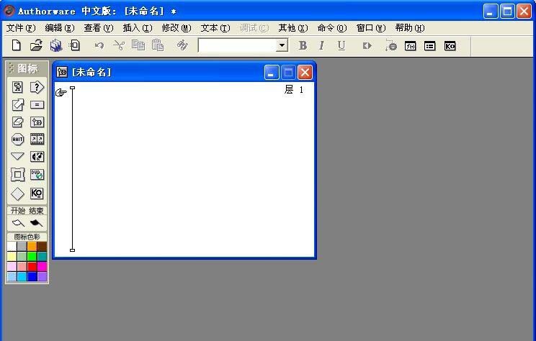
Task: Click the 层 1 label in design window
Action: (x=294, y=90)
